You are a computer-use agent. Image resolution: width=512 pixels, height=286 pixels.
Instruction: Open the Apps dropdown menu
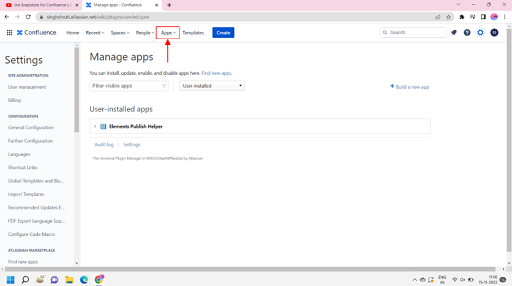(x=168, y=32)
